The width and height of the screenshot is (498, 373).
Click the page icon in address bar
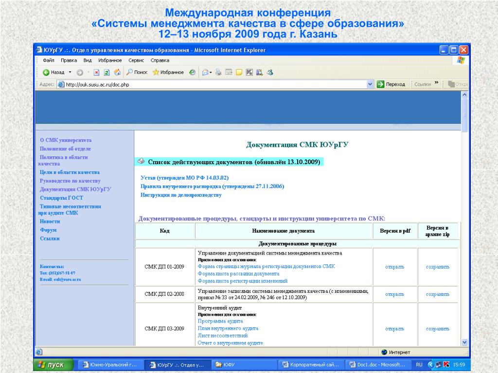tap(61, 85)
